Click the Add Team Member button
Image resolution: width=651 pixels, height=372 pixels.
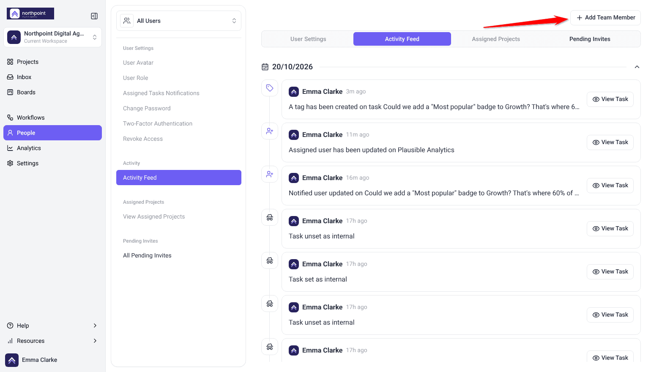pos(605,18)
